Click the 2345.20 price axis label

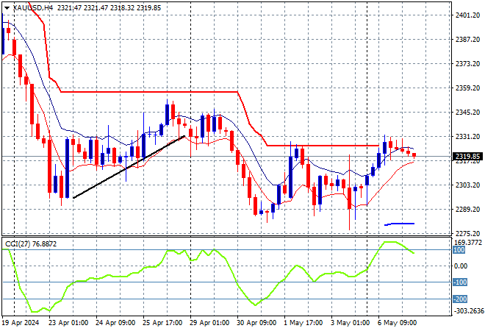pos(467,112)
